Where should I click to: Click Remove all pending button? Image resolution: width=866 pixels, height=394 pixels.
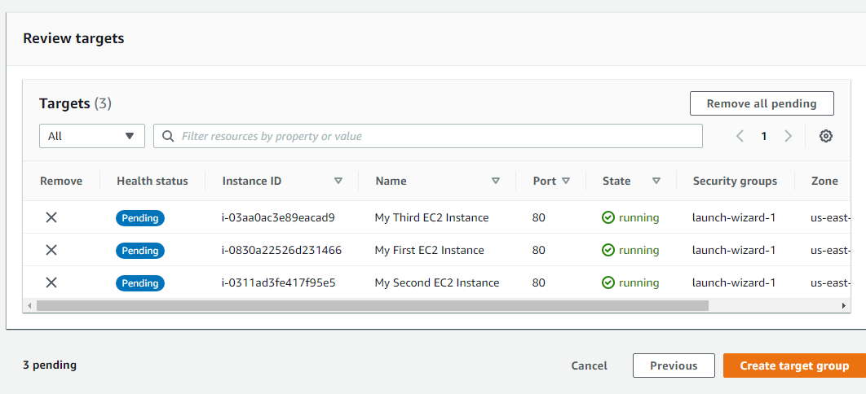pyautogui.click(x=762, y=103)
